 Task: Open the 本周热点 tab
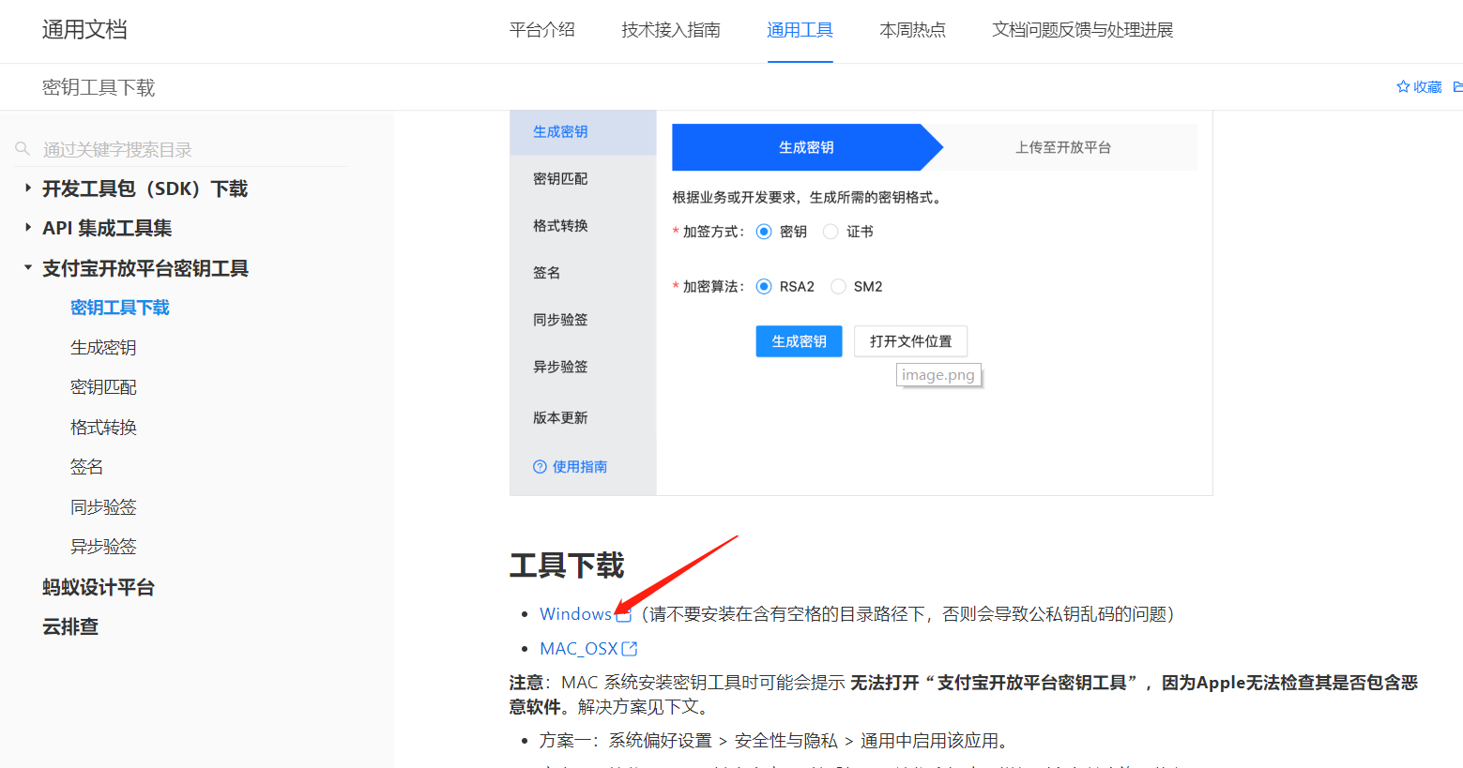click(x=913, y=30)
